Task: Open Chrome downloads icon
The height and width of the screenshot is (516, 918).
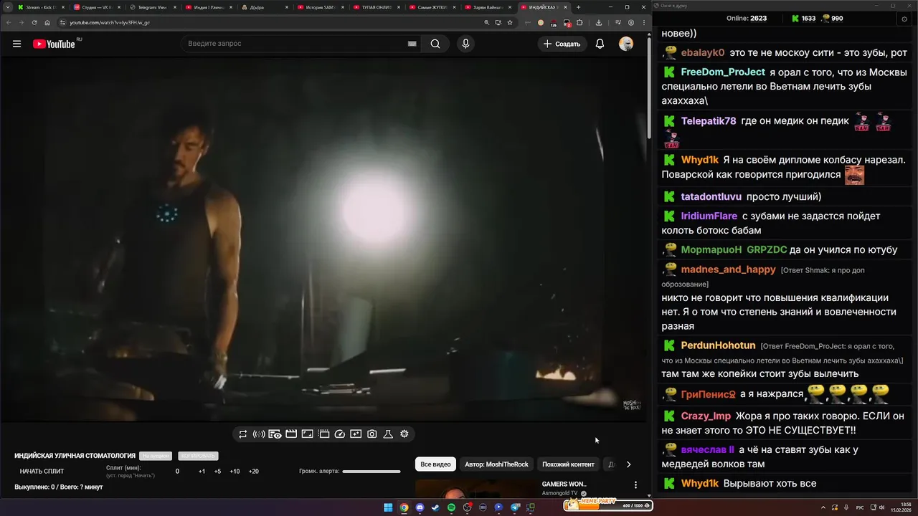Action: pos(599,22)
